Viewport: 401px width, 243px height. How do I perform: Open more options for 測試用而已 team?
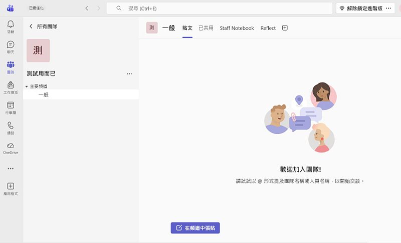(x=129, y=73)
